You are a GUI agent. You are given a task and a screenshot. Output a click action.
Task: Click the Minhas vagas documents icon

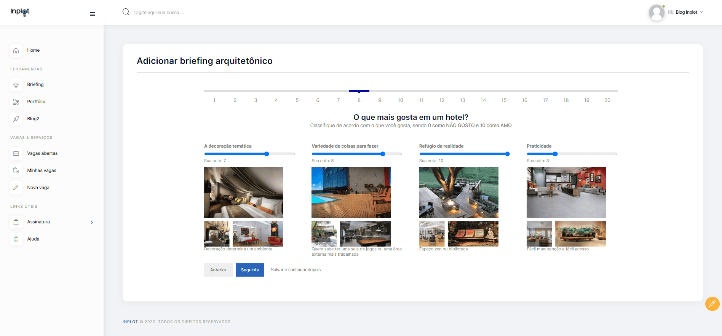pos(16,170)
